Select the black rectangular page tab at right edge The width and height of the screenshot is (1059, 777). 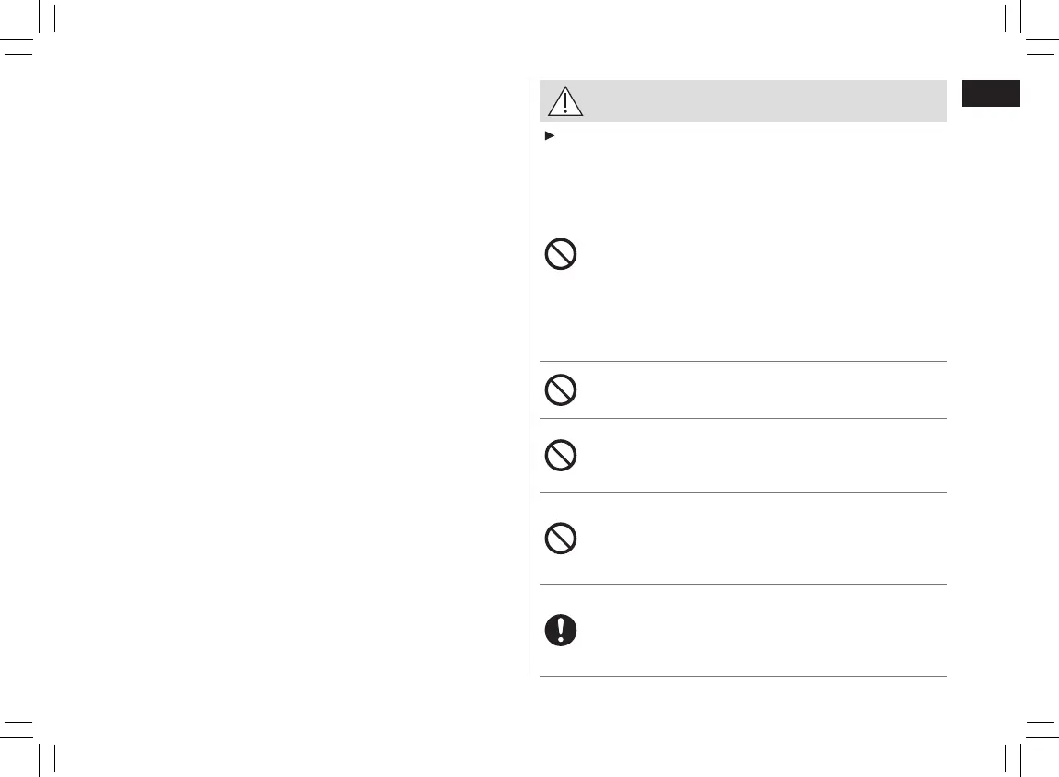(991, 94)
